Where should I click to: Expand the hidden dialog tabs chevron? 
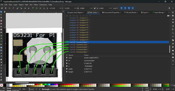[169, 12]
